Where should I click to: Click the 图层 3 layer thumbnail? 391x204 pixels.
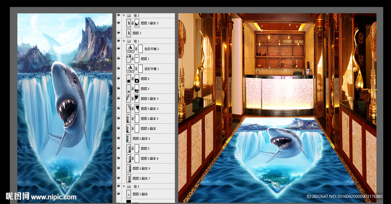click(129, 33)
